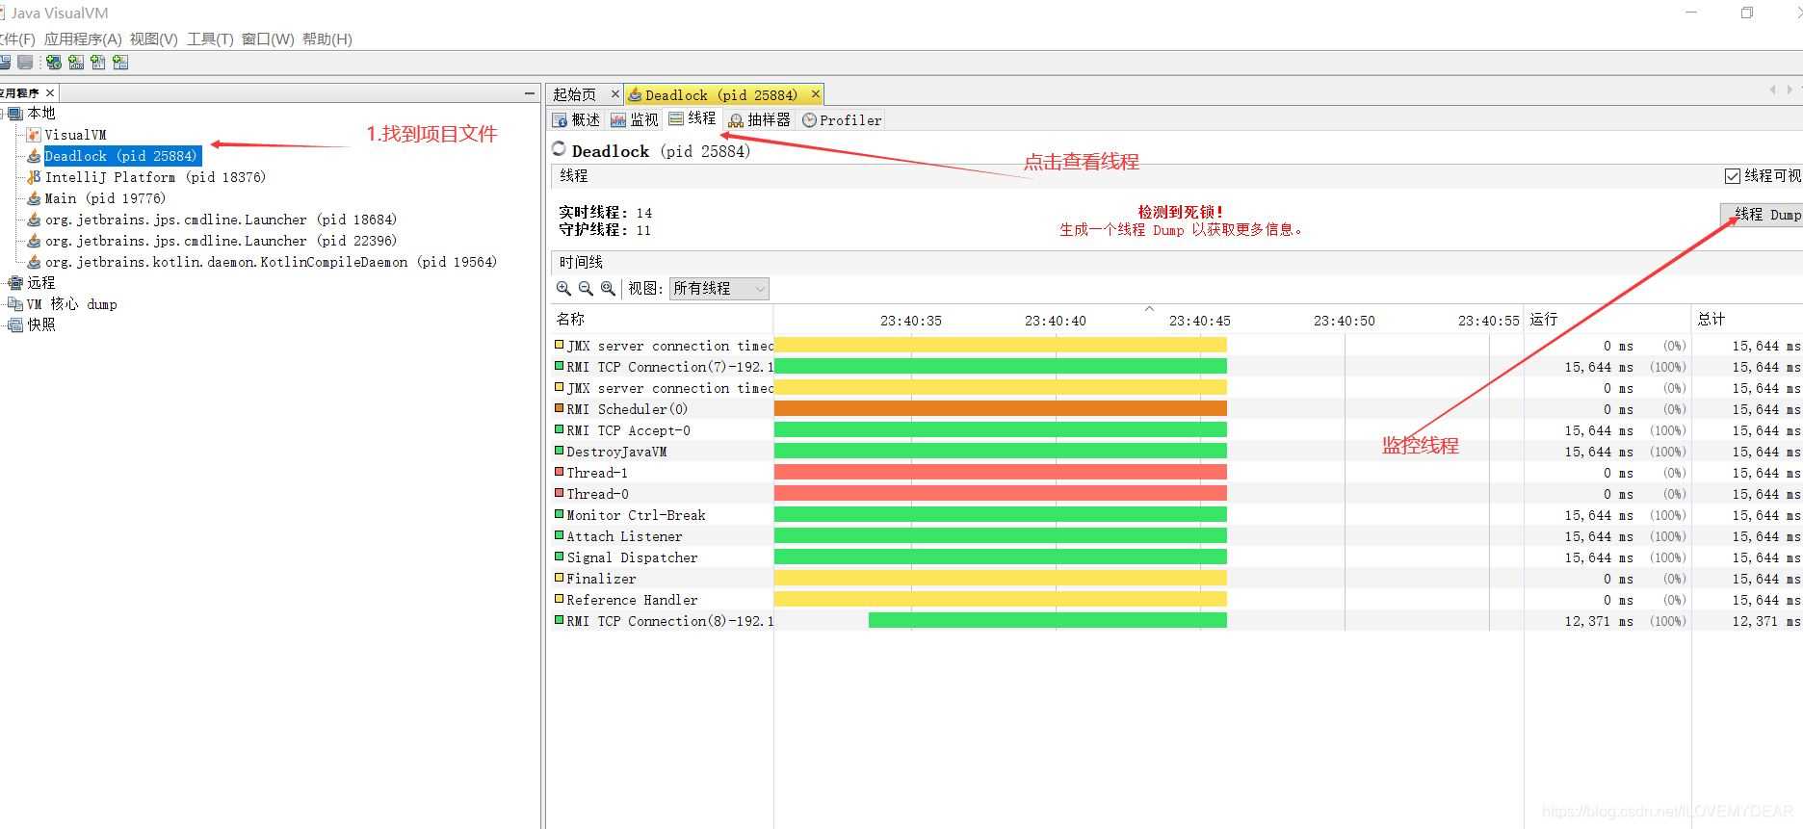Image resolution: width=1803 pixels, height=829 pixels.
Task: Click the 本地 computer icon
Action: tap(15, 114)
